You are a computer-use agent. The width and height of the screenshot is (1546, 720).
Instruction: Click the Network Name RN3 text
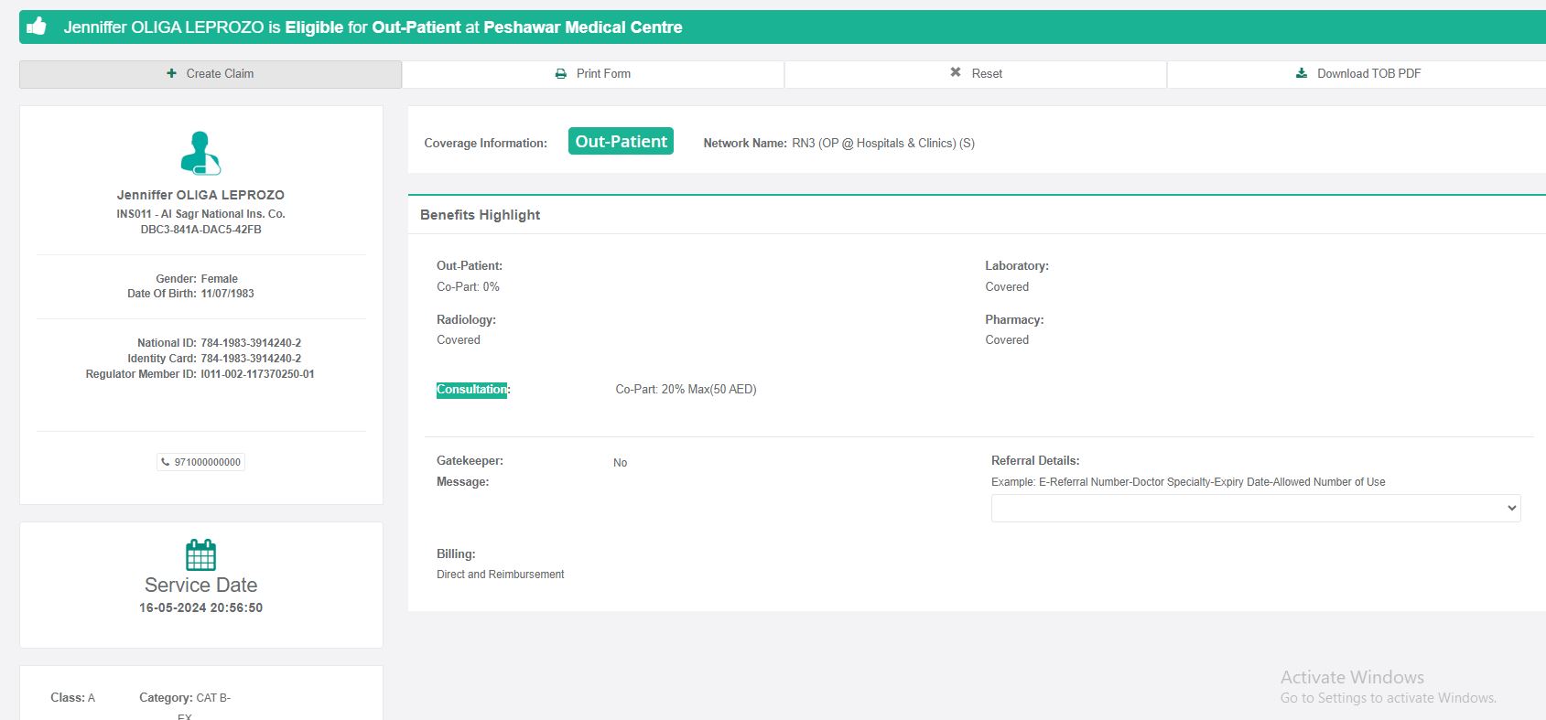point(882,144)
